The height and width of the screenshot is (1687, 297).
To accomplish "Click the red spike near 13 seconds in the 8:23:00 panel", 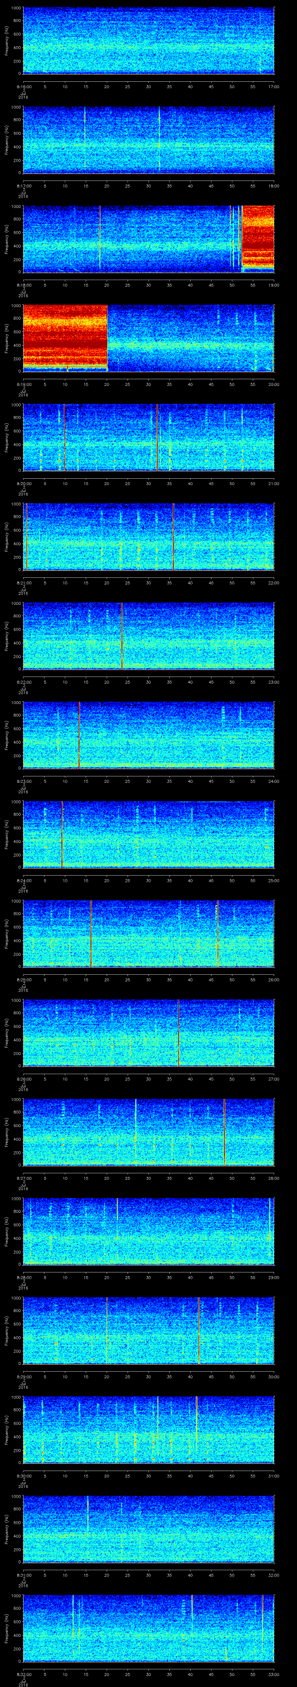I will click(79, 735).
